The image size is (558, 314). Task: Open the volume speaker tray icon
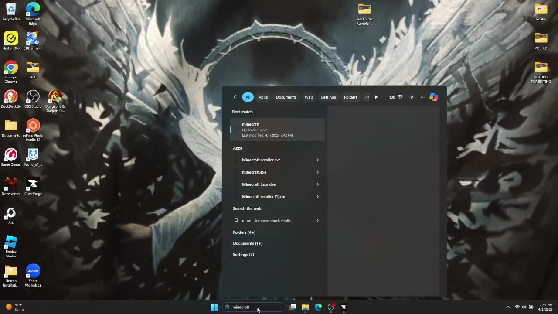click(x=524, y=307)
